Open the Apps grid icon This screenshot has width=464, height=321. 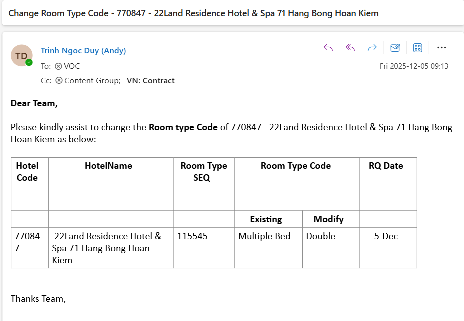click(418, 48)
